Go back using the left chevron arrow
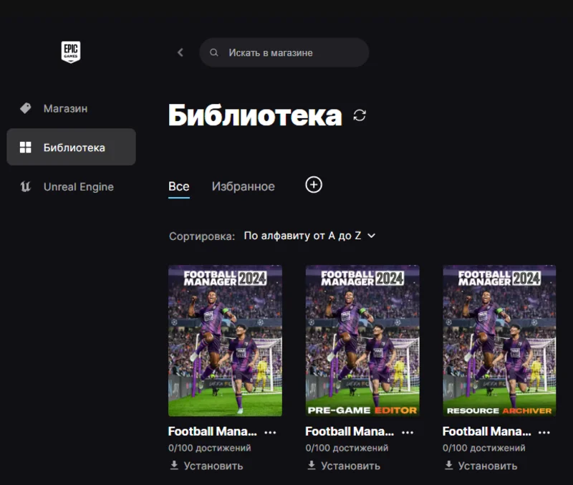The height and width of the screenshot is (485, 573). click(180, 52)
